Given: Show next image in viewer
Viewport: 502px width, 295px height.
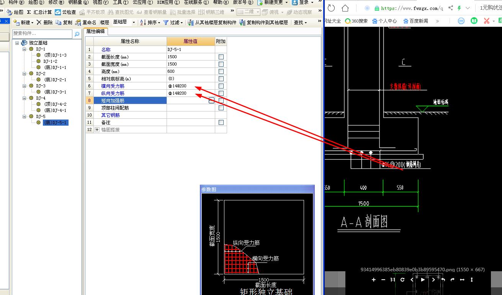Looking at the screenshot, I should click(433, 280).
